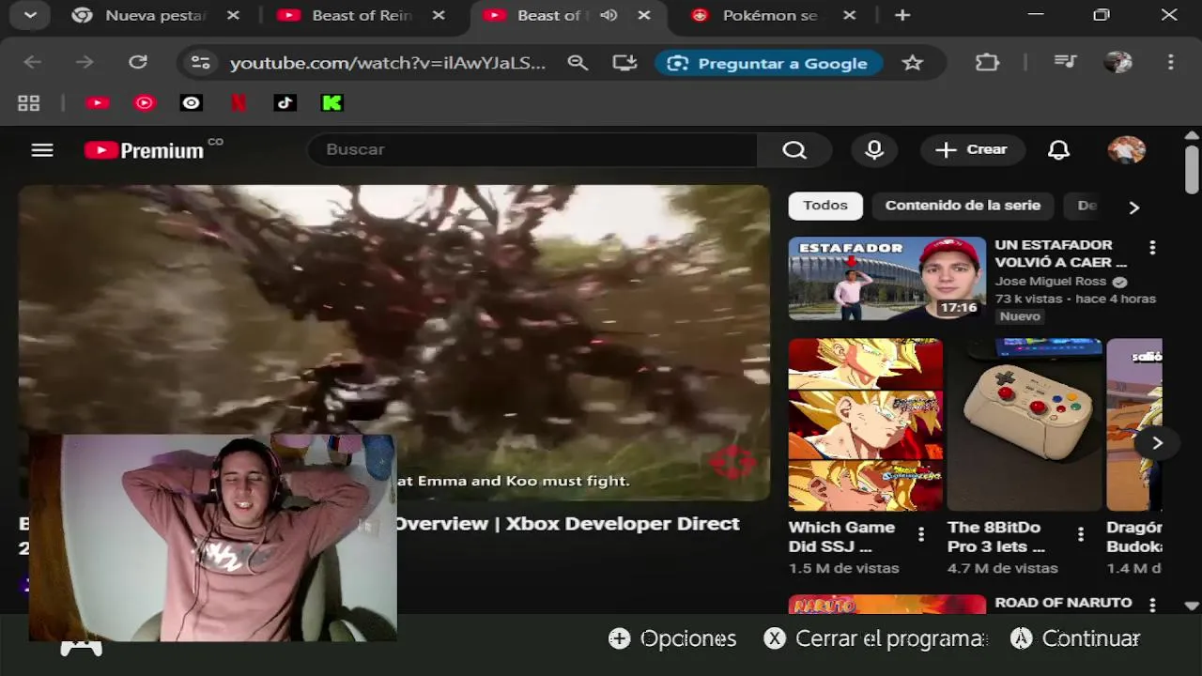This screenshot has width=1202, height=676.
Task: Open the extensions puzzle icon
Action: 987,62
